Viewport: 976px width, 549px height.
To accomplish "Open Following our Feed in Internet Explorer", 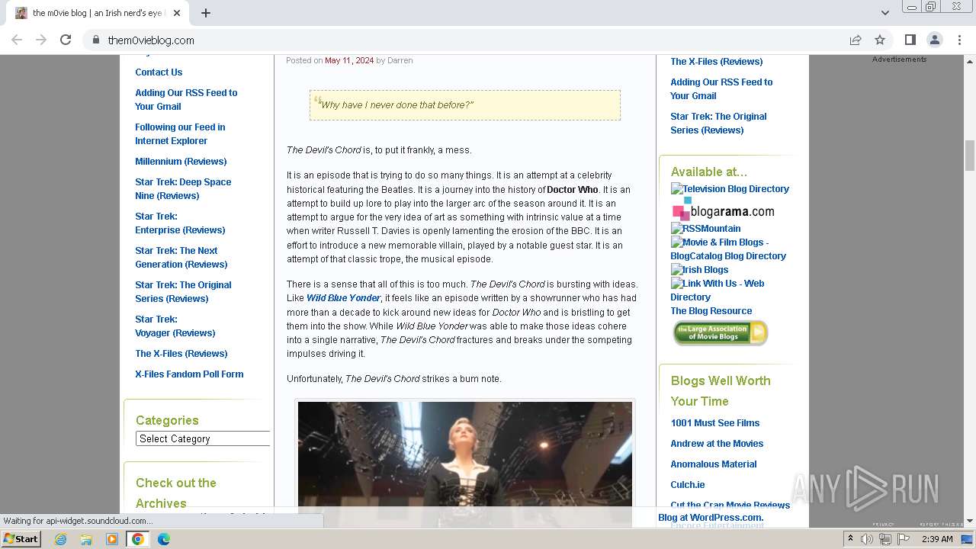I will pyautogui.click(x=180, y=134).
